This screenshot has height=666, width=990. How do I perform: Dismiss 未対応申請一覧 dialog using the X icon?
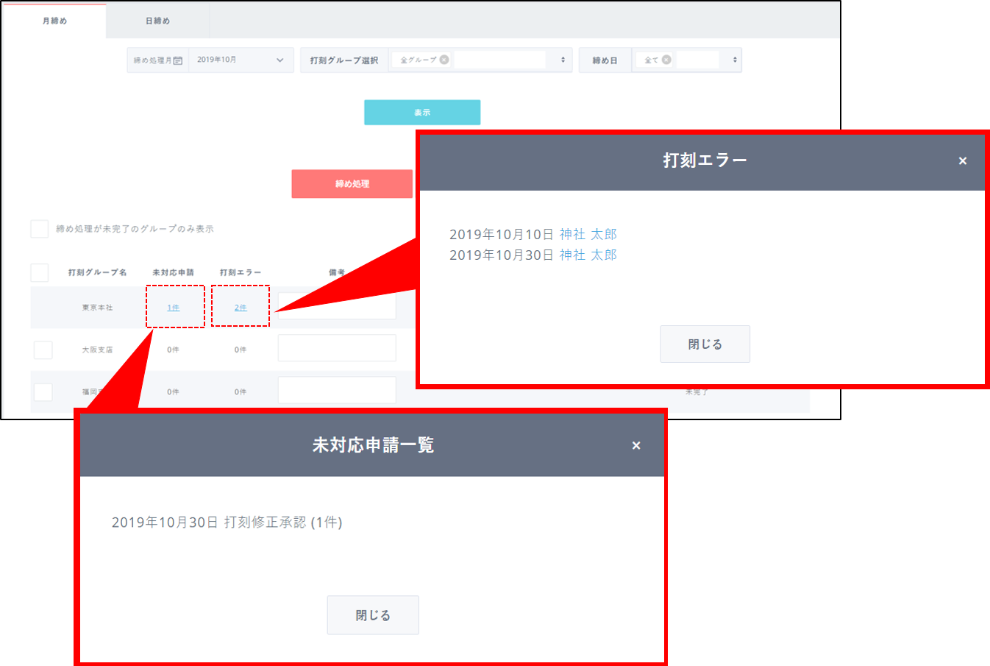[x=636, y=446]
